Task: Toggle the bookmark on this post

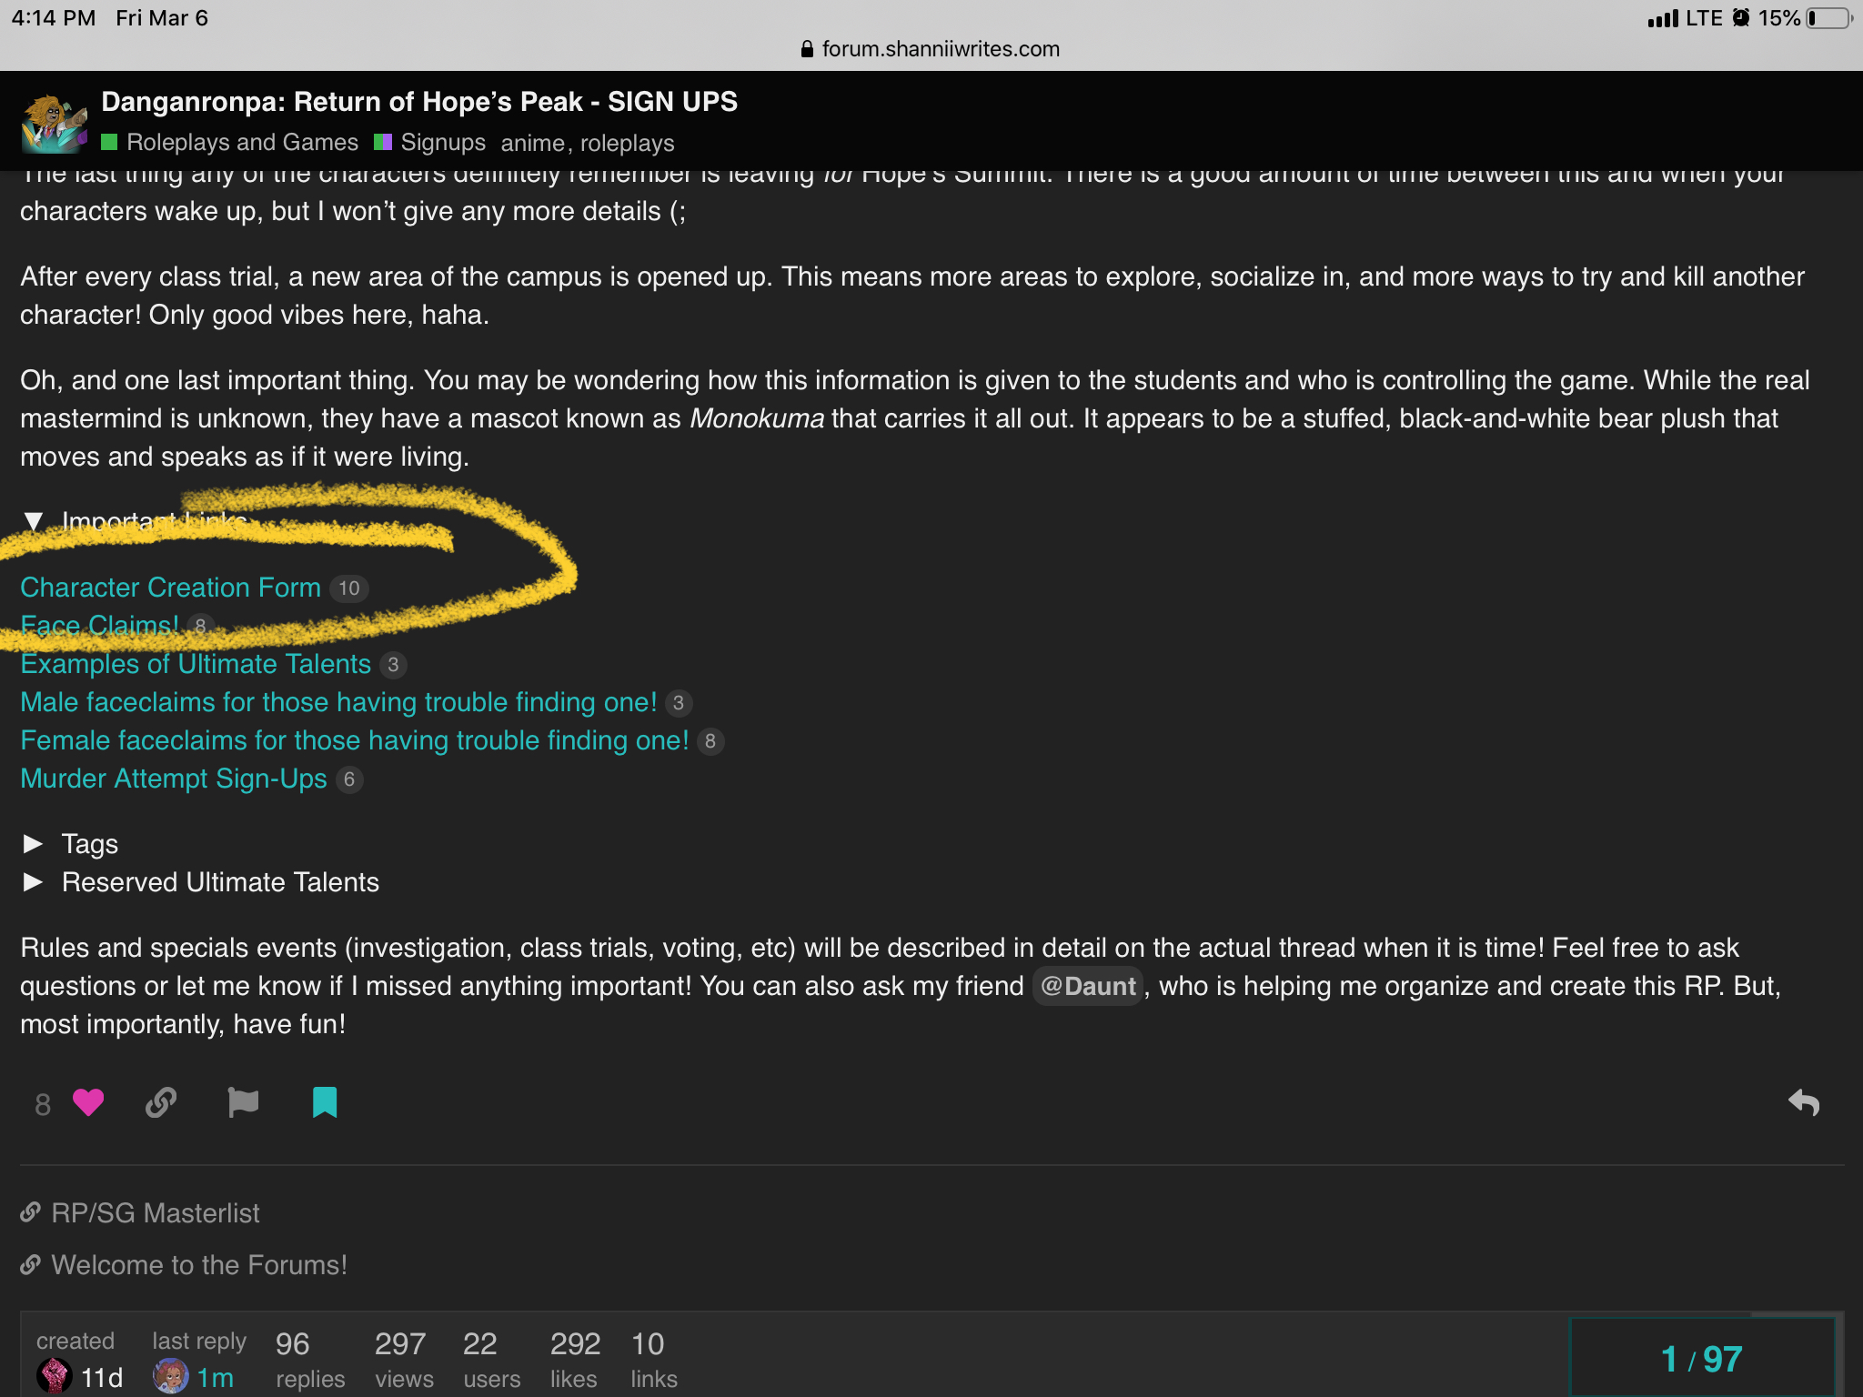Action: pos(325,1103)
